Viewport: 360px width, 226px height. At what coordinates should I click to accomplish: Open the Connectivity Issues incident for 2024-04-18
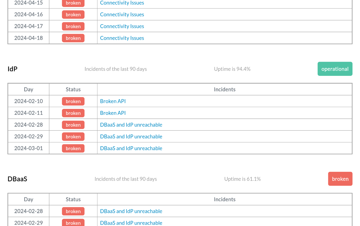click(x=122, y=38)
